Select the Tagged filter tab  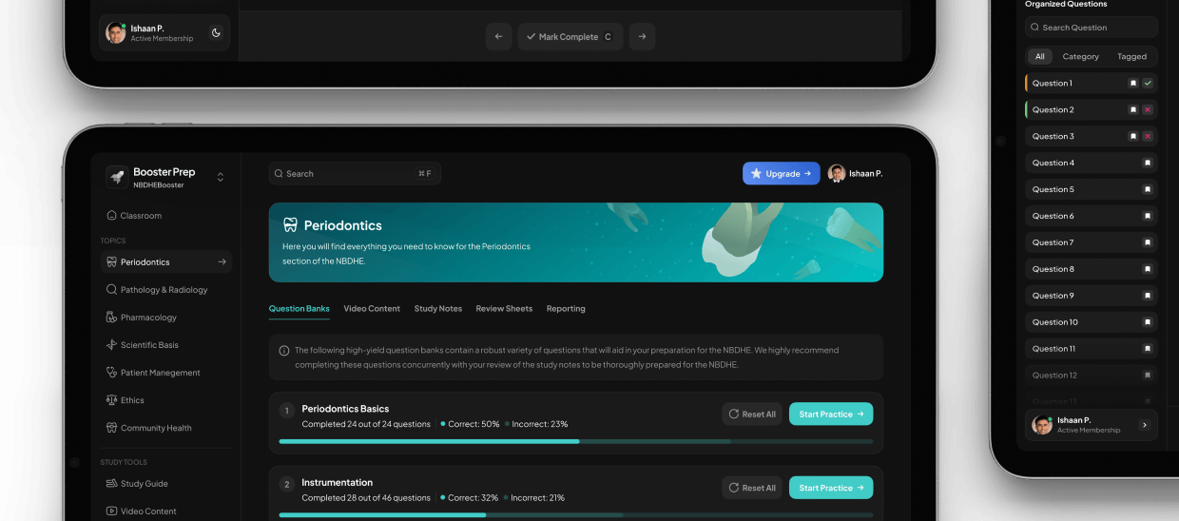tap(1131, 56)
